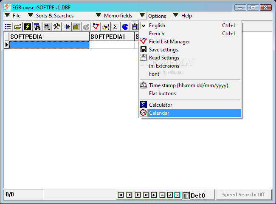Image resolution: width=276 pixels, height=204 pixels.
Task: Click the trash can icon beside Del:0
Action: coord(186,195)
